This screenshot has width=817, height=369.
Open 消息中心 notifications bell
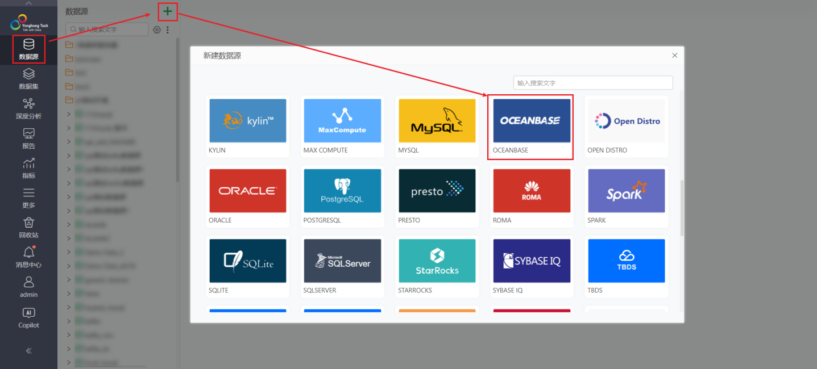click(x=28, y=257)
